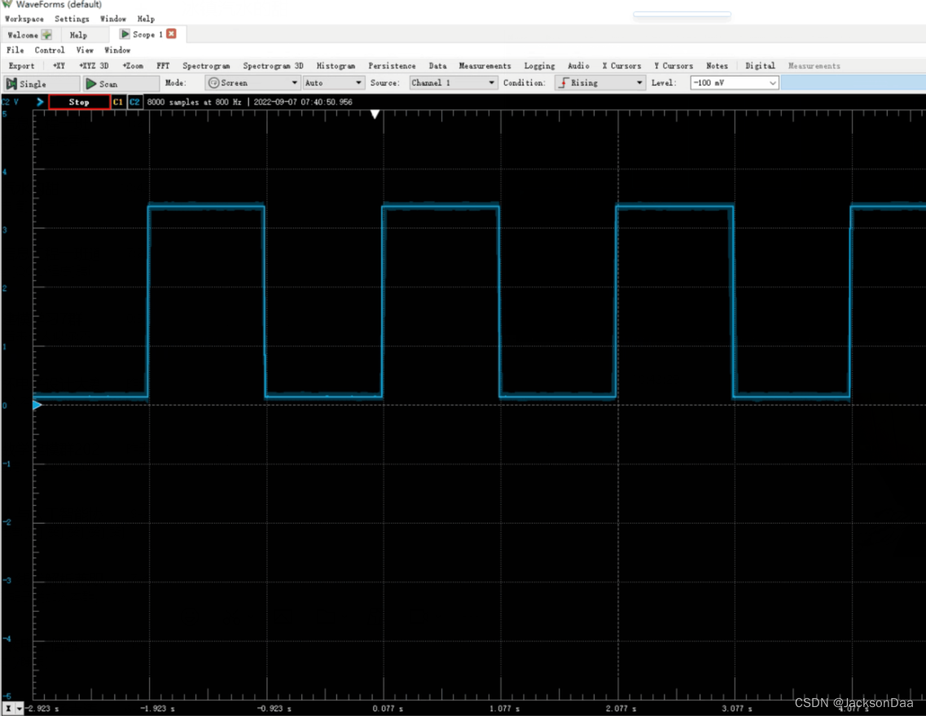The width and height of the screenshot is (926, 716).
Task: Open the Audio view
Action: coord(579,66)
